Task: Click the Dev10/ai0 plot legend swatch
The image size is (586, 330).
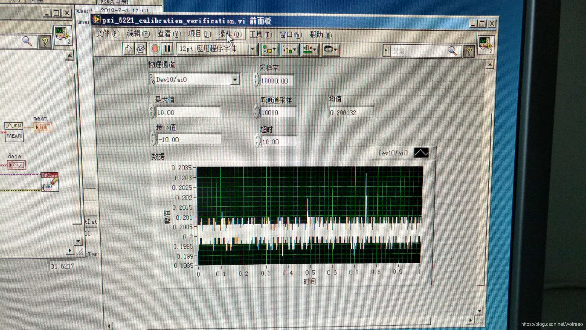Action: tap(421, 153)
